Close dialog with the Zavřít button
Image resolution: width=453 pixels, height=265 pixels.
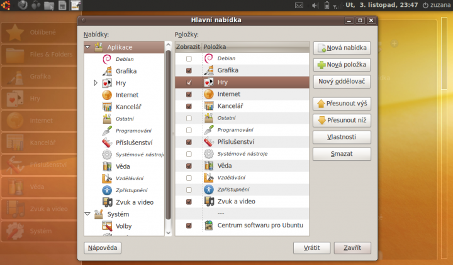[x=352, y=248]
